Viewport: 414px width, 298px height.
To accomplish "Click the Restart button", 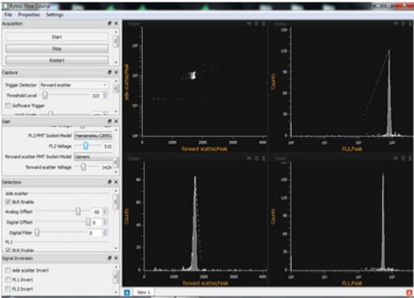I will (57, 61).
